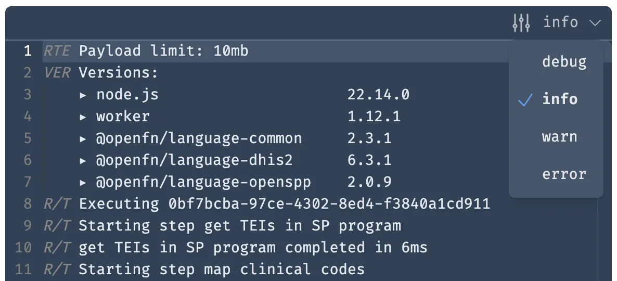Viewport: 617px width, 281px height.
Task: Click the triangle before @openfn/language-dhis2
Action: (83, 161)
